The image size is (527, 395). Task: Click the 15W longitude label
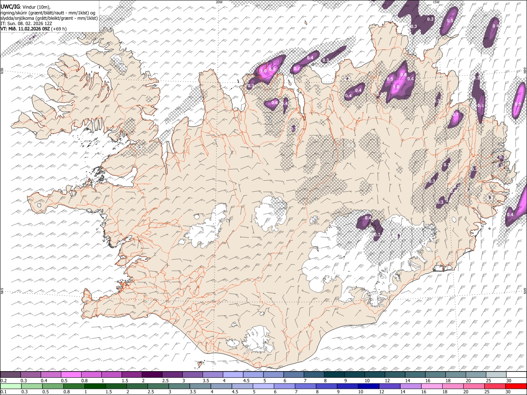[436, 2]
